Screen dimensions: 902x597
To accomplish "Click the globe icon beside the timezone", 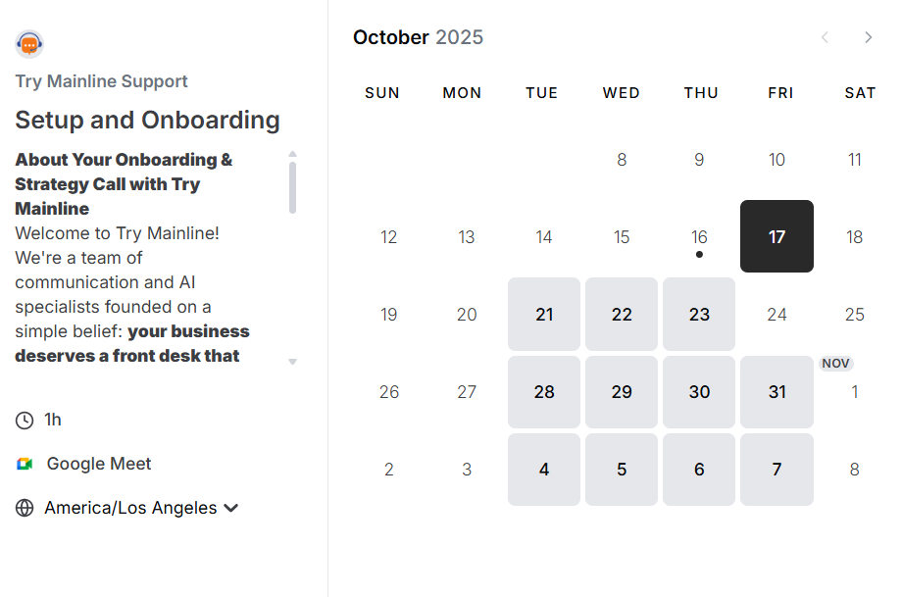I will point(23,508).
